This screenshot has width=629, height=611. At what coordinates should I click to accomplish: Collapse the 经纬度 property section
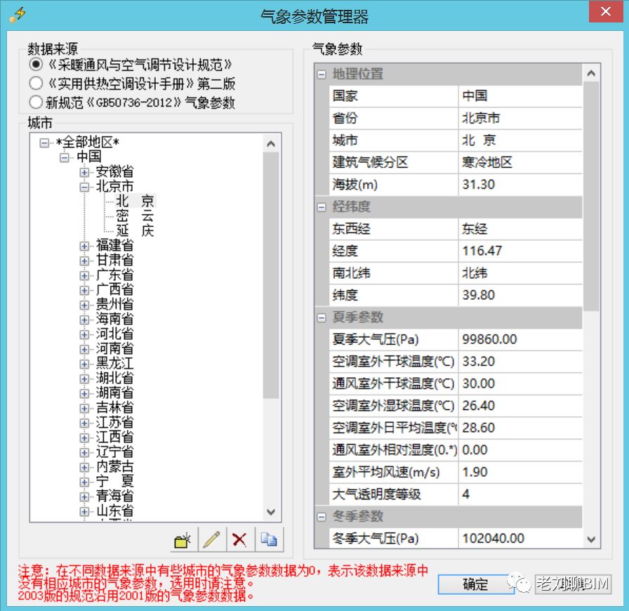point(322,207)
